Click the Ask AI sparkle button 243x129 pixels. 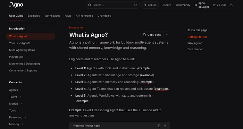tap(150, 5)
